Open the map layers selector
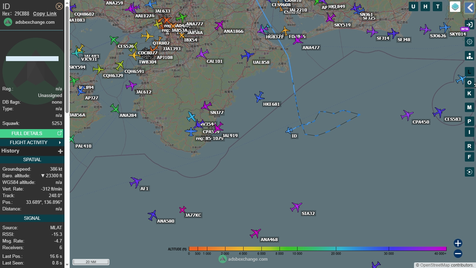This screenshot has width=476, height=268. pos(455,7)
